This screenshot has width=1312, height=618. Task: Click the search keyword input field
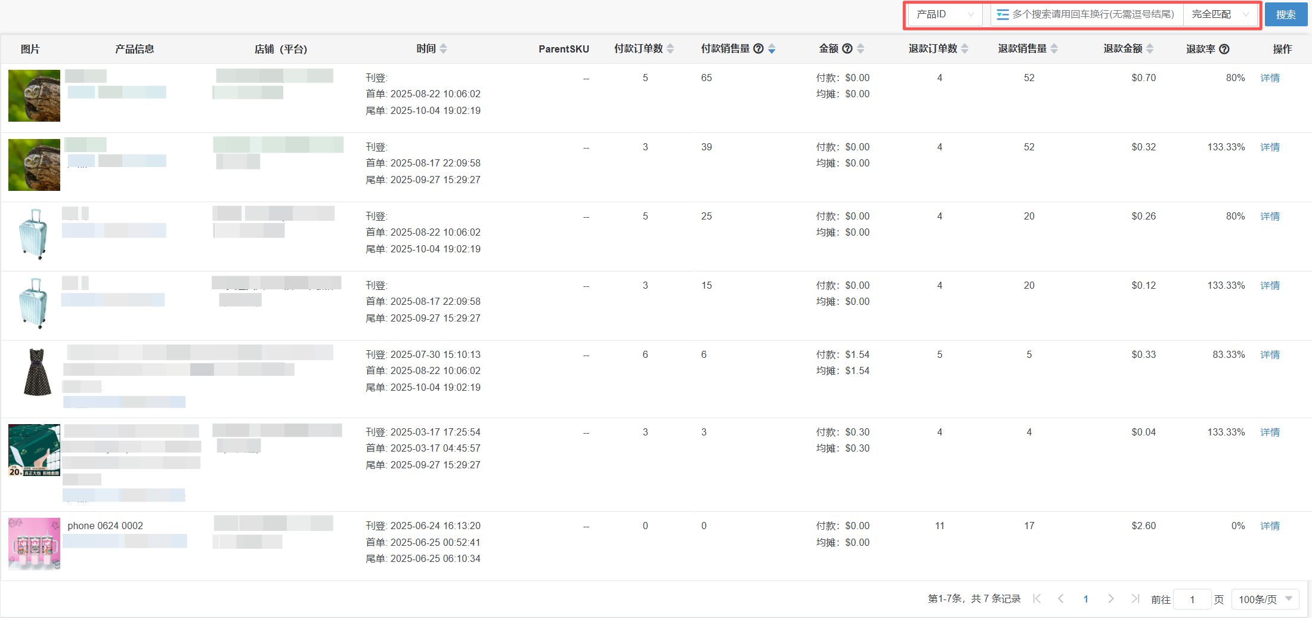tap(1094, 14)
